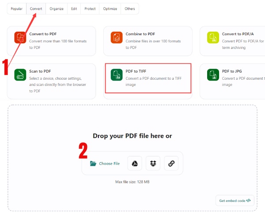
Task: Open the Optimize tab
Action: click(x=110, y=9)
